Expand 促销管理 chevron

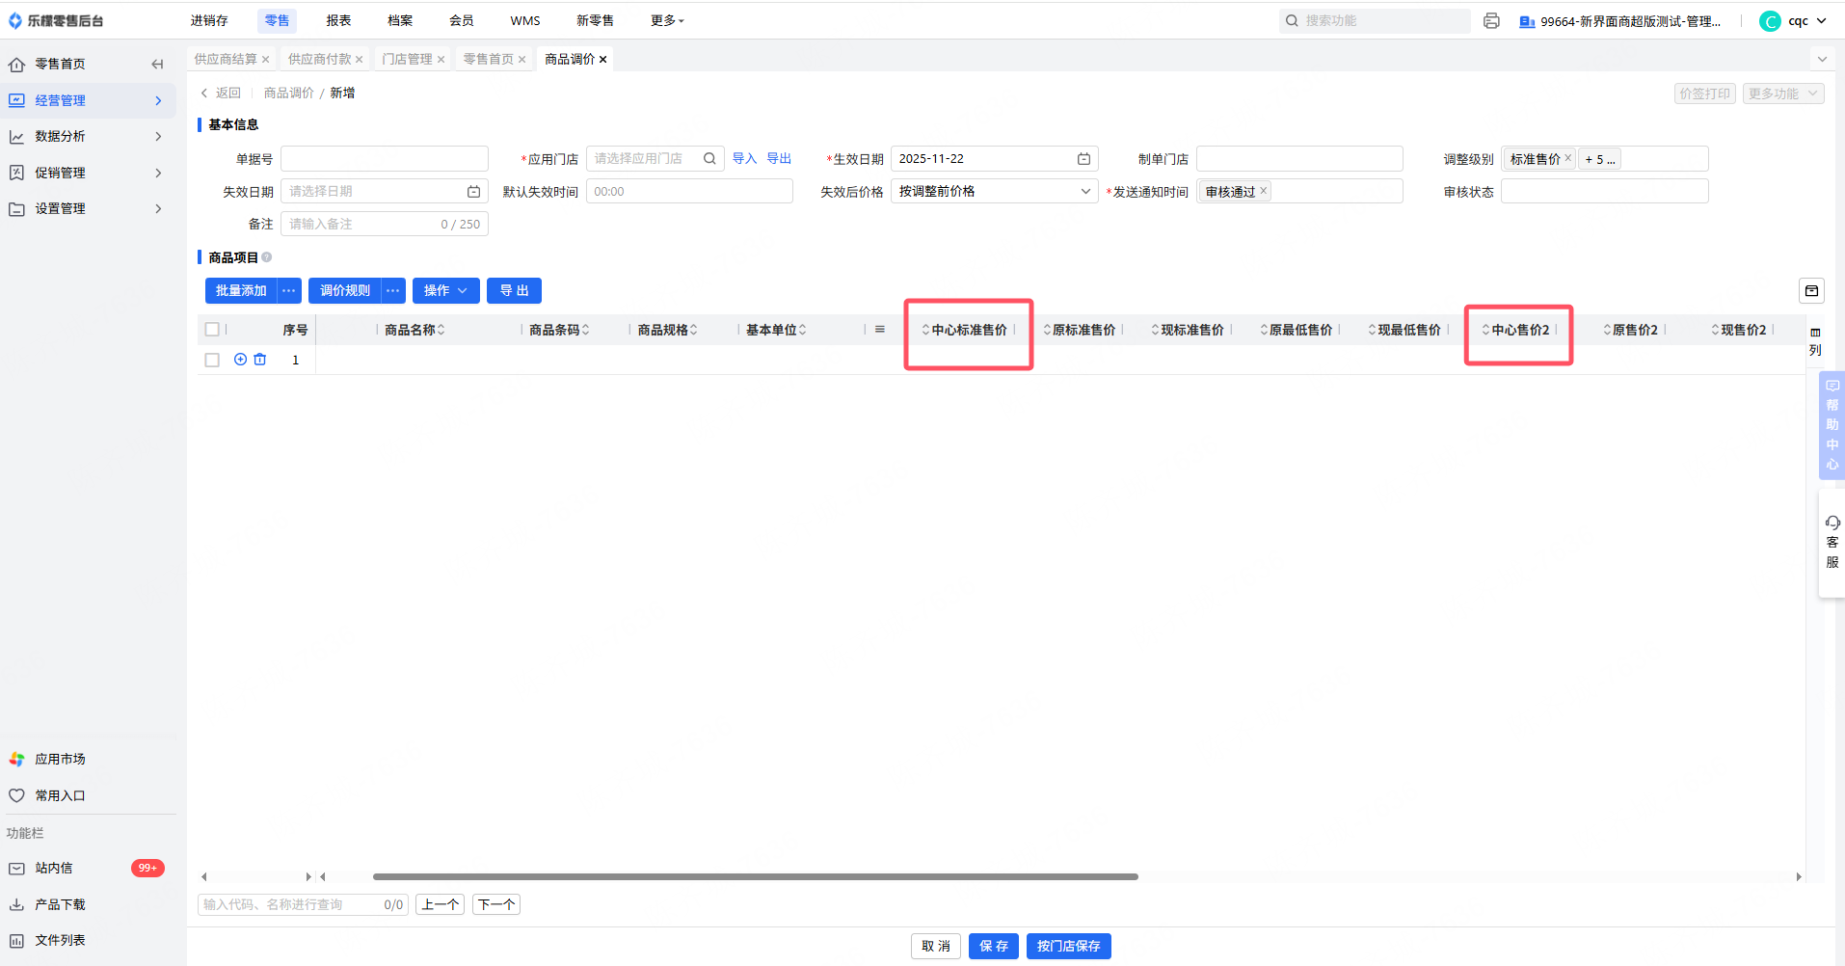tap(158, 173)
